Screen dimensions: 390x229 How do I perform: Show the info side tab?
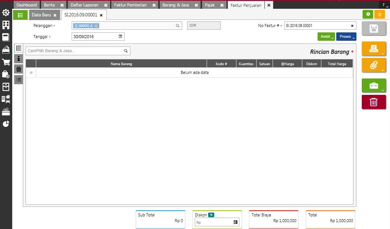point(18,59)
